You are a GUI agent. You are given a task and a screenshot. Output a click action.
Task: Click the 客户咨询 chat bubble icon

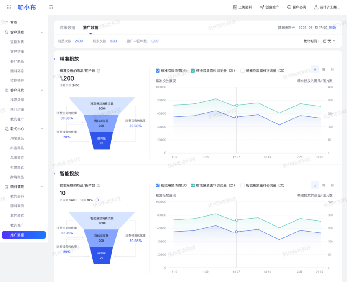(x=289, y=7)
